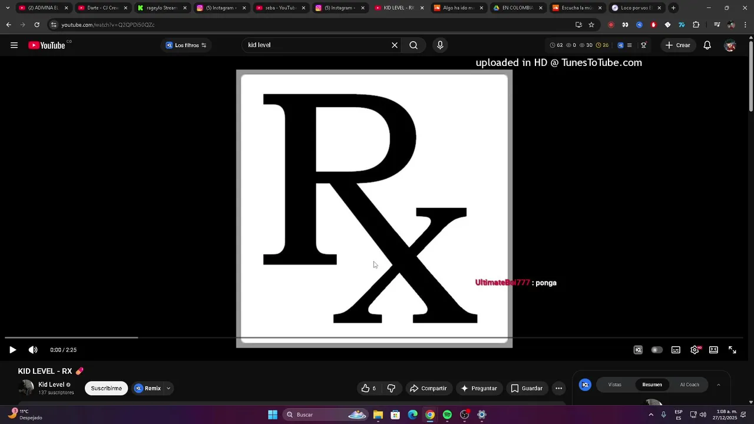Switch to theater mode

[713, 350]
